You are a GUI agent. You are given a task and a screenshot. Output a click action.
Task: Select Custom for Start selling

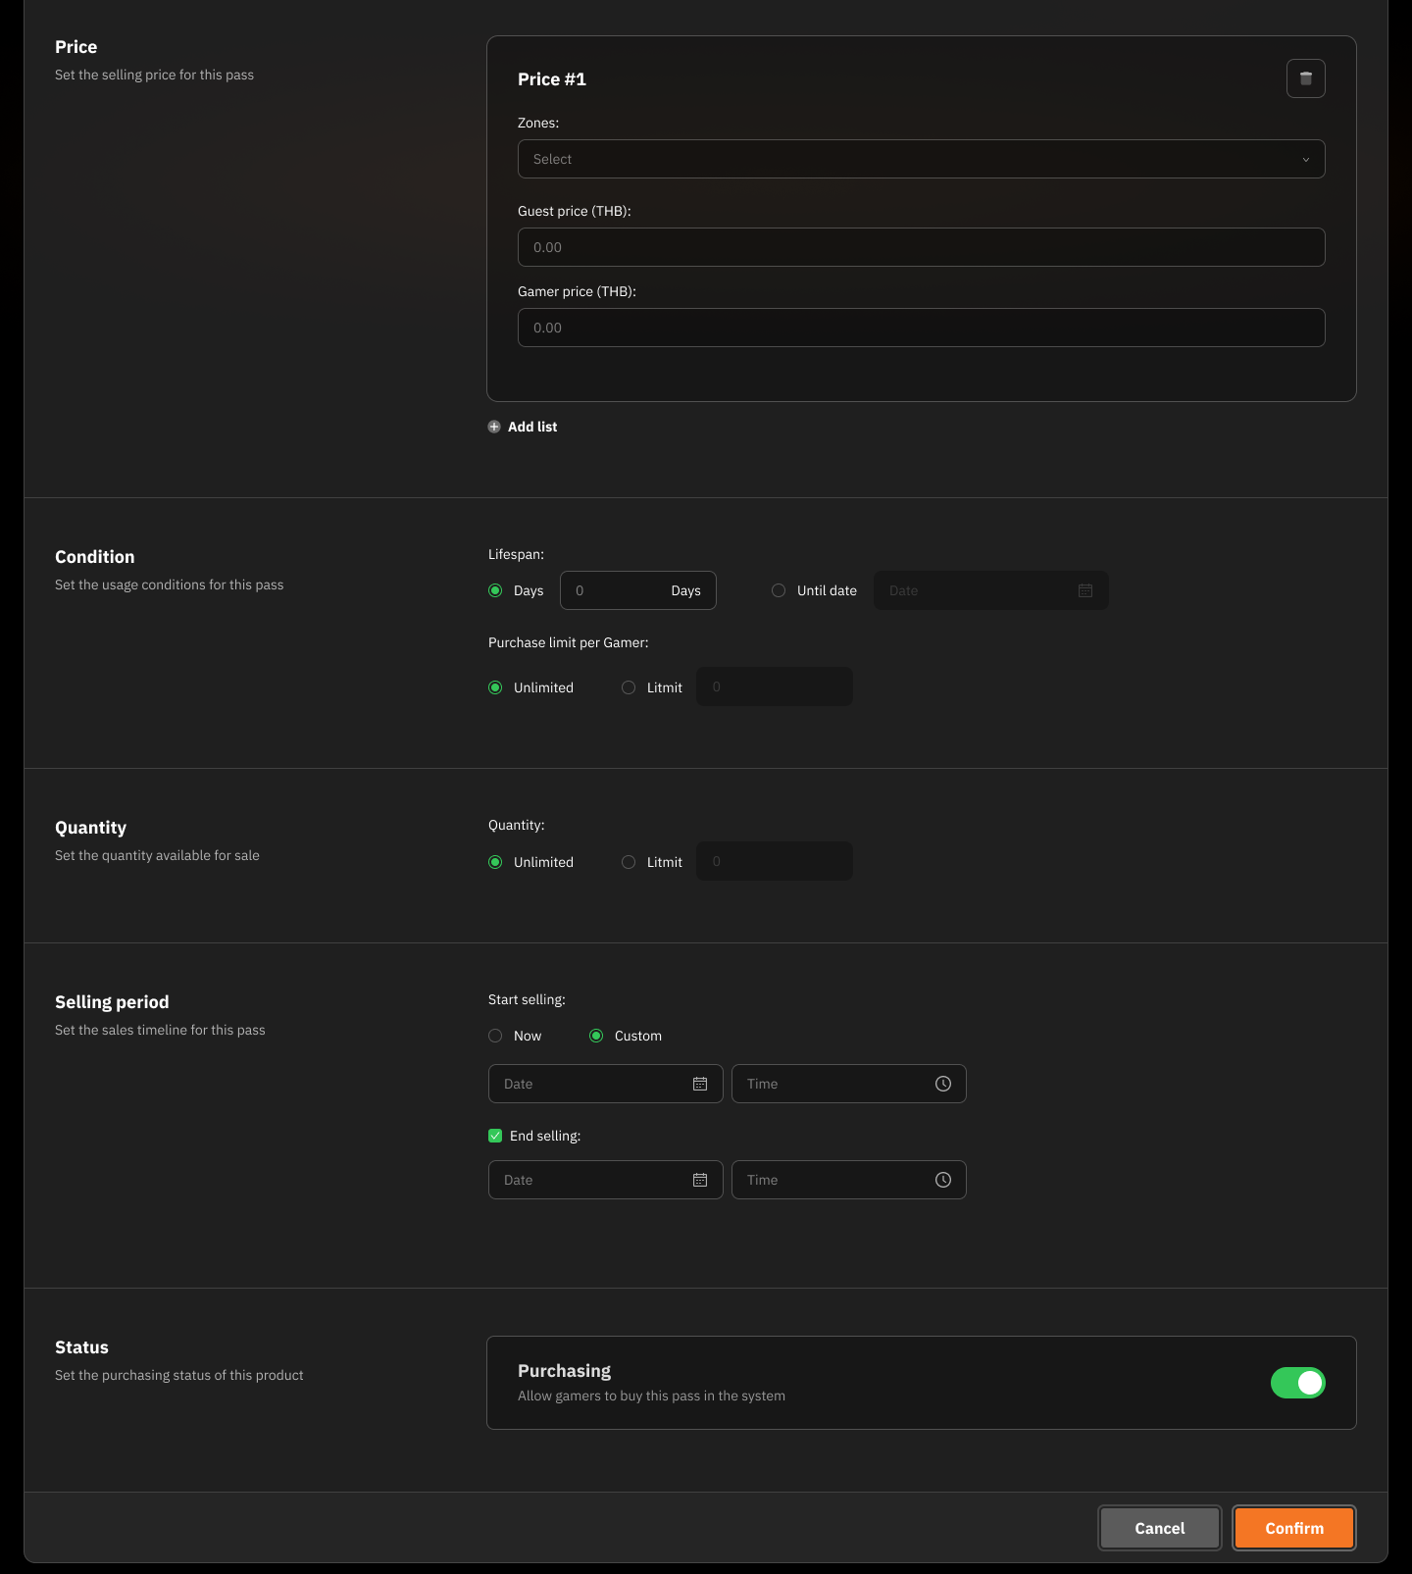[596, 1036]
